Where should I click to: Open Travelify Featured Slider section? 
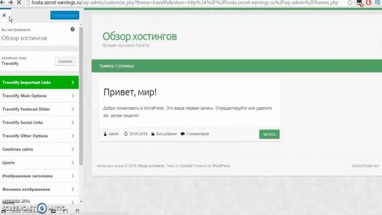pyautogui.click(x=39, y=109)
